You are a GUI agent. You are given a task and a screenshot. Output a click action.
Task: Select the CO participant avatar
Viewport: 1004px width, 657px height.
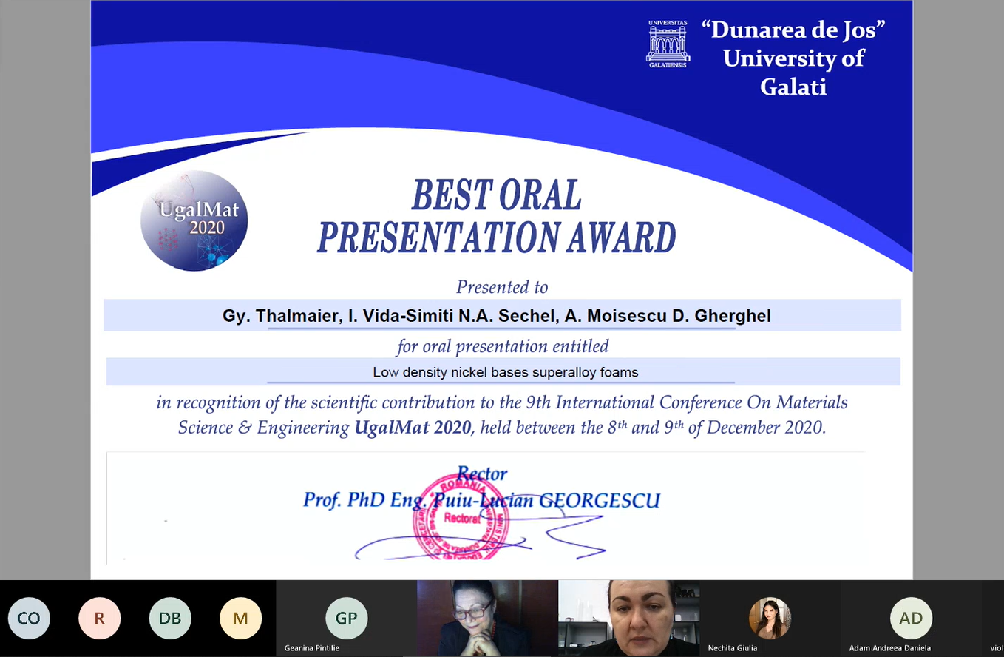pos(29,618)
